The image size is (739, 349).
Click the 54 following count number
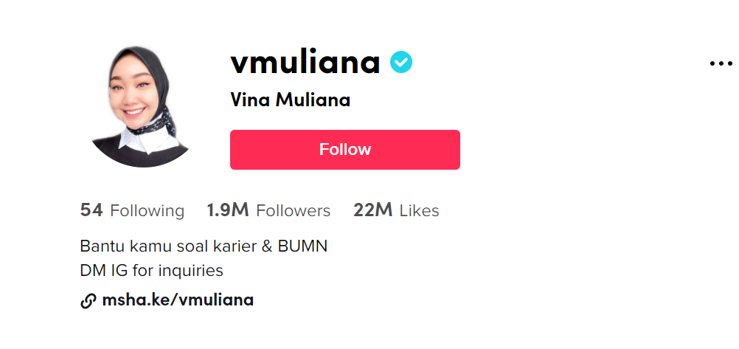(x=91, y=210)
